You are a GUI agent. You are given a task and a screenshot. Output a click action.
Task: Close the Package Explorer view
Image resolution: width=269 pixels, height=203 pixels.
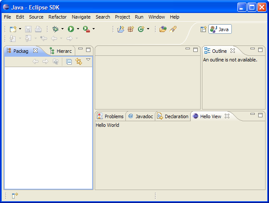point(35,51)
